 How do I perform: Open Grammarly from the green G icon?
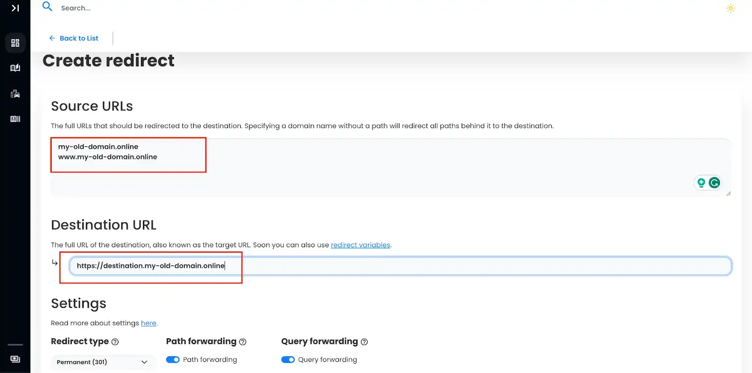(x=714, y=183)
